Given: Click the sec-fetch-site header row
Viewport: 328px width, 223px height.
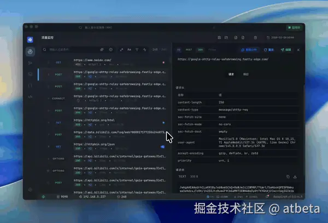Looking at the screenshot, I should click(237, 117).
